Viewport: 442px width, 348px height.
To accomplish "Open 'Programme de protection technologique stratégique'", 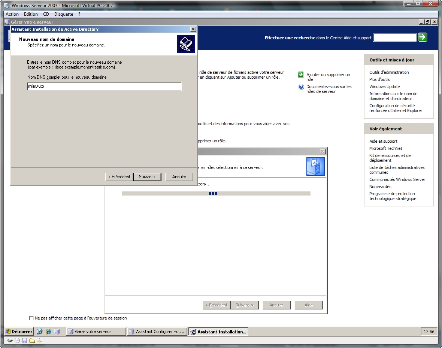I will [393, 196].
